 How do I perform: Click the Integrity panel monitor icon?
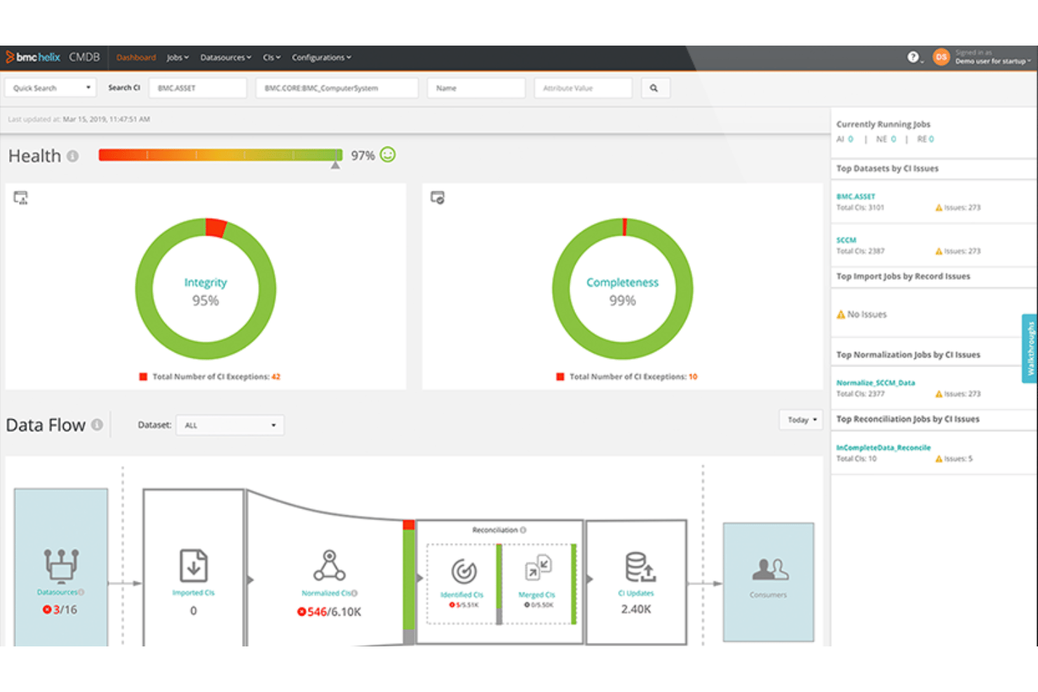[x=21, y=198]
